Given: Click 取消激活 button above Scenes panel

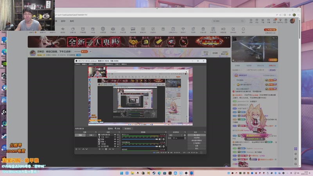Looking at the screenshot, I should pyautogui.click(x=128, y=129).
